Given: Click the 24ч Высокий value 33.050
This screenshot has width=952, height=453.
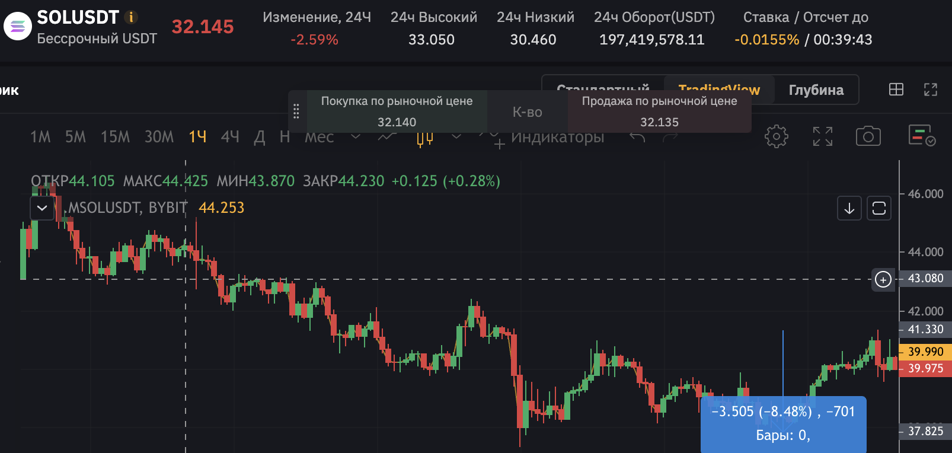Looking at the screenshot, I should (x=432, y=40).
